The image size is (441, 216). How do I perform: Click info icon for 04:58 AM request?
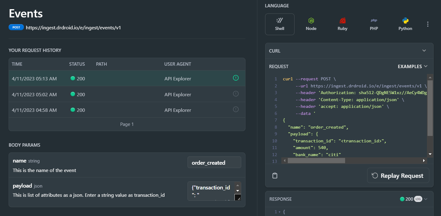(236, 109)
